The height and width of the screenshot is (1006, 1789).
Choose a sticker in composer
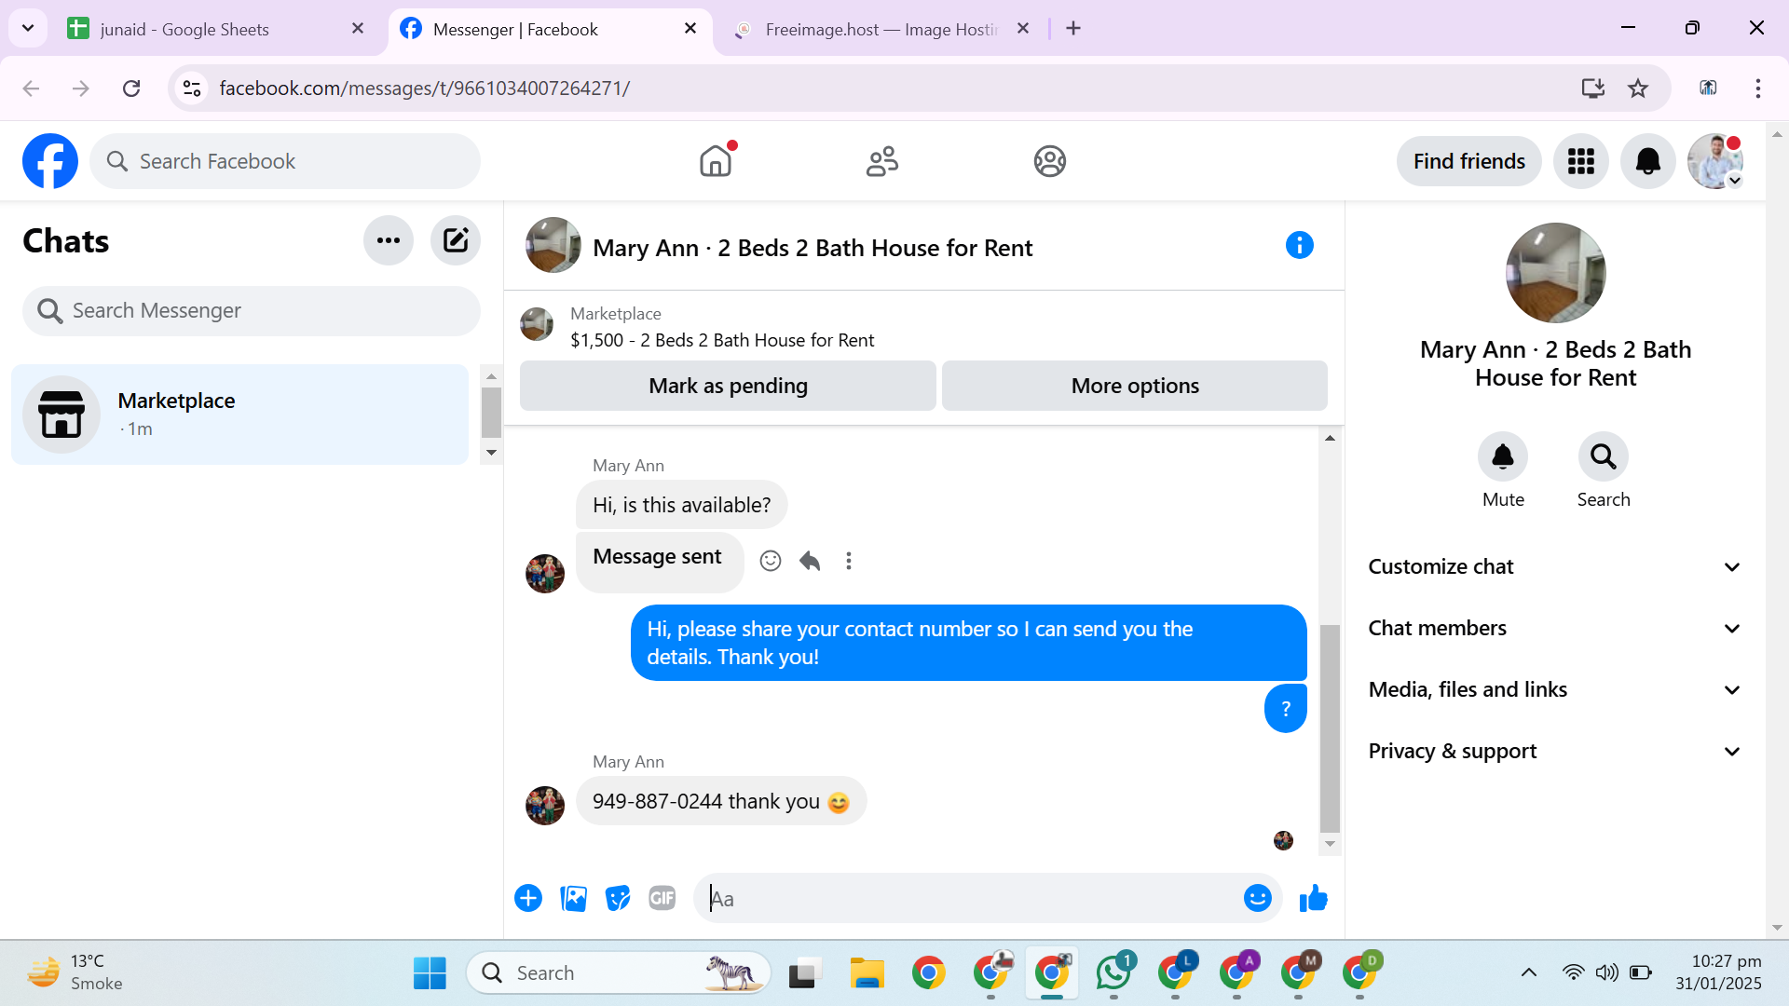click(618, 898)
